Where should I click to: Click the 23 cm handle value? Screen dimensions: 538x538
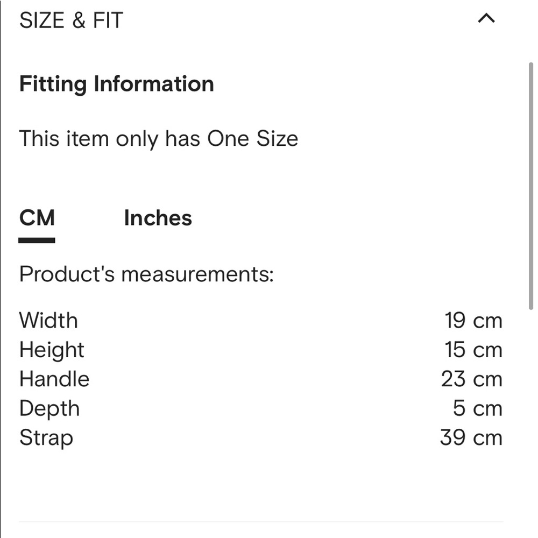click(x=471, y=379)
